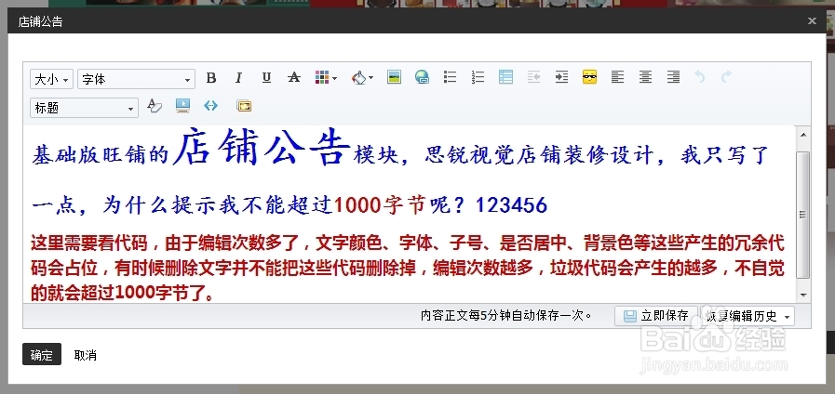This screenshot has height=394, width=835.
Task: Insert a table
Action: [x=505, y=78]
